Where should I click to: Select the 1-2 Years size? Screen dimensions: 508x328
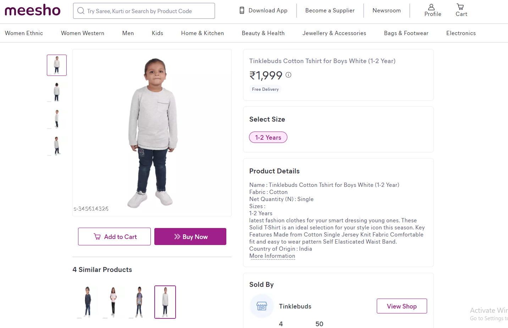coord(268,138)
